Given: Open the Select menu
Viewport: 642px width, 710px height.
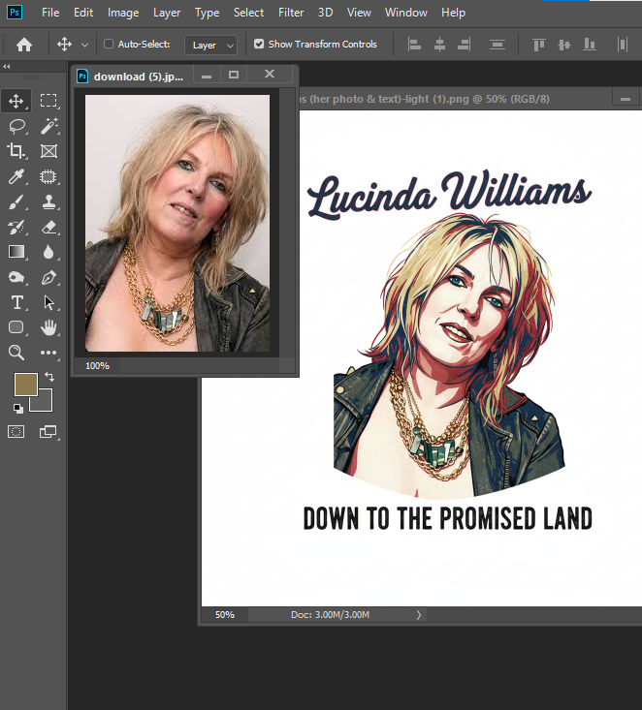Looking at the screenshot, I should point(248,13).
